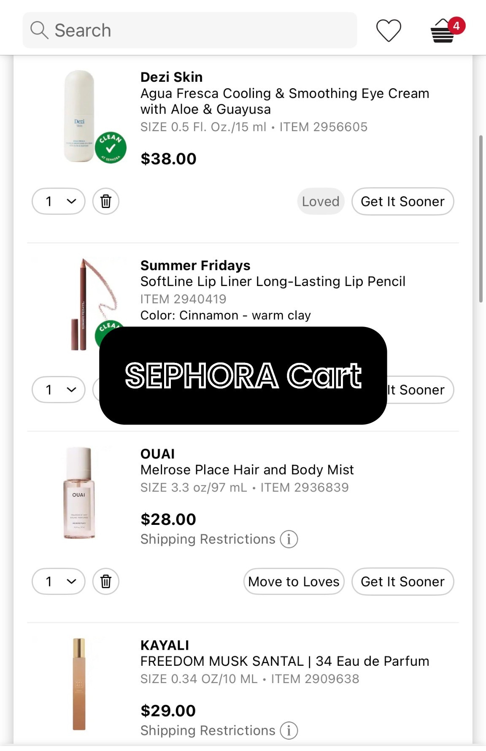Change quantity of Summer Fridays lip liner

coord(58,389)
